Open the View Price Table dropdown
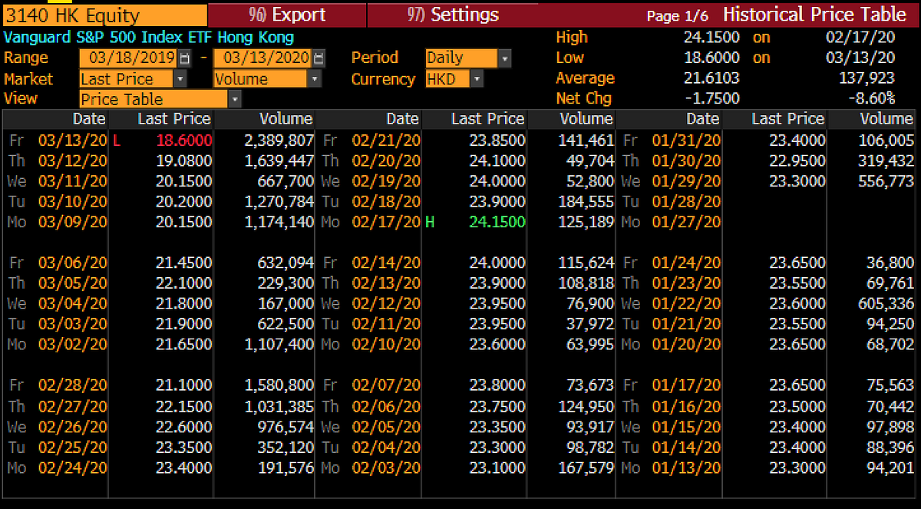 235,99
